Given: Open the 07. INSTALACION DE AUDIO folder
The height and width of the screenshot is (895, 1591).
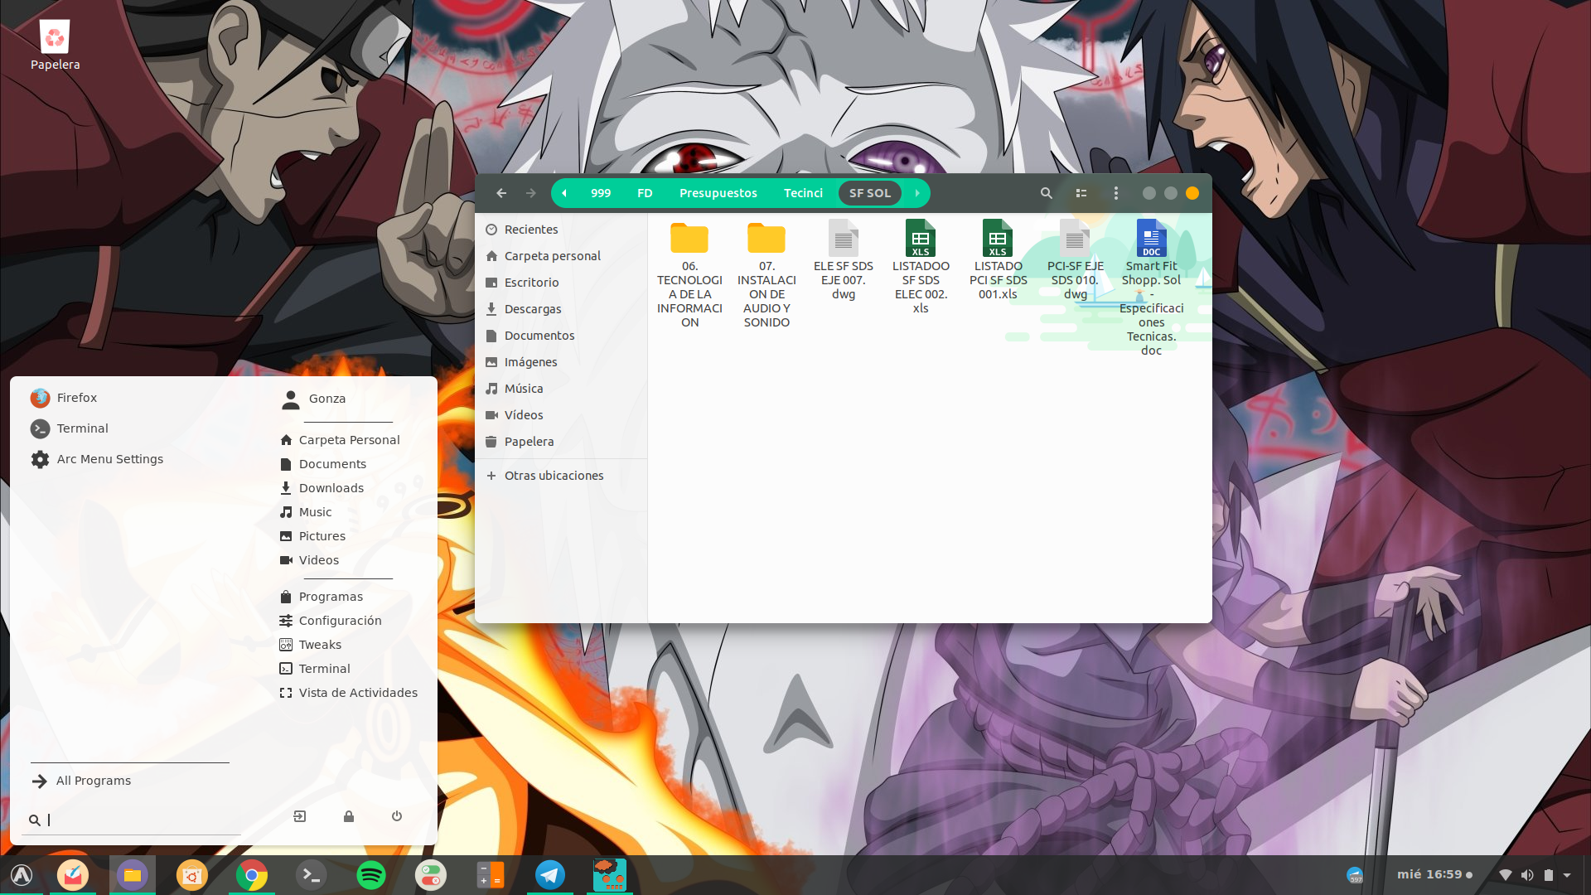Looking at the screenshot, I should click(x=766, y=239).
